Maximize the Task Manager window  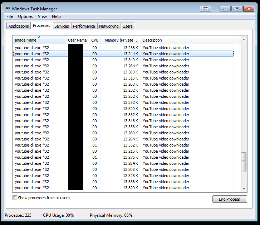point(237,9)
